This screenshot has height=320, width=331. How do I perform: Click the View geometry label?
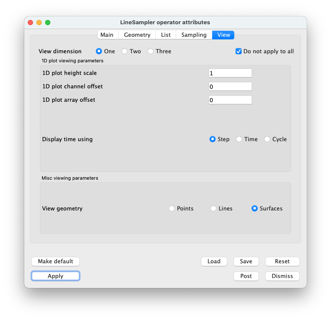coord(62,209)
